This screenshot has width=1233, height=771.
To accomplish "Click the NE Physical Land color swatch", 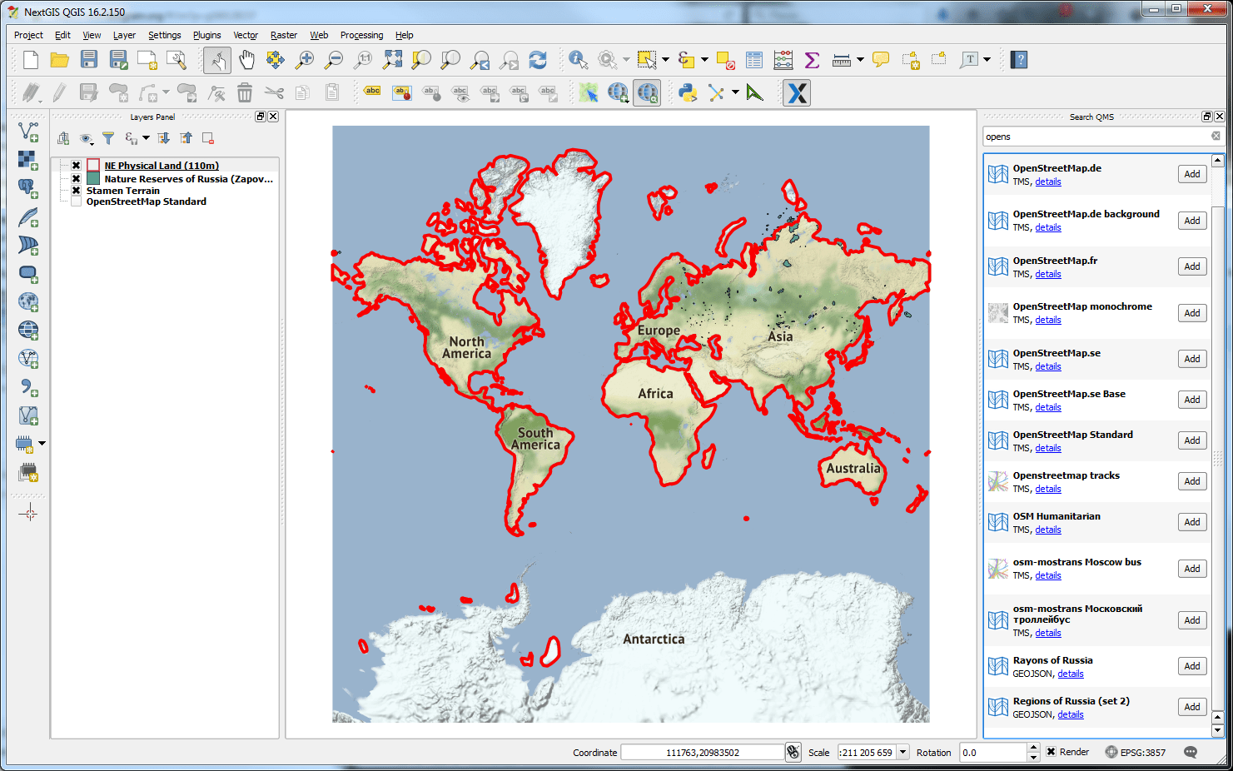I will coord(93,165).
